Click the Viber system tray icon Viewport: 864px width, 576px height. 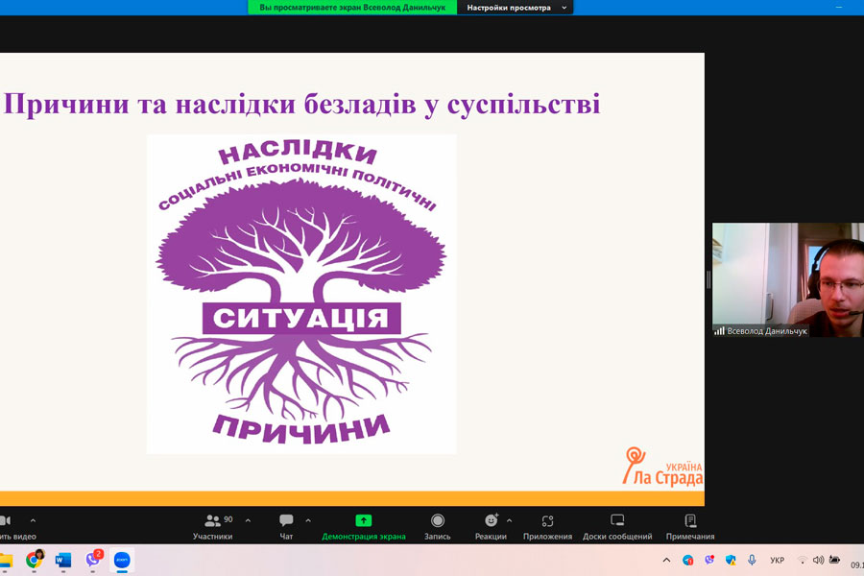pyautogui.click(x=709, y=560)
